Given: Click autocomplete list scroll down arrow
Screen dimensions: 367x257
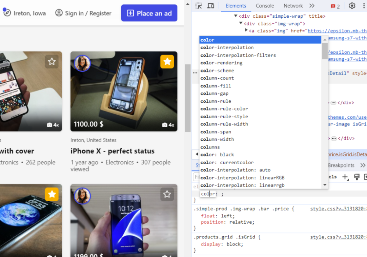Looking at the screenshot, I should (x=325, y=185).
